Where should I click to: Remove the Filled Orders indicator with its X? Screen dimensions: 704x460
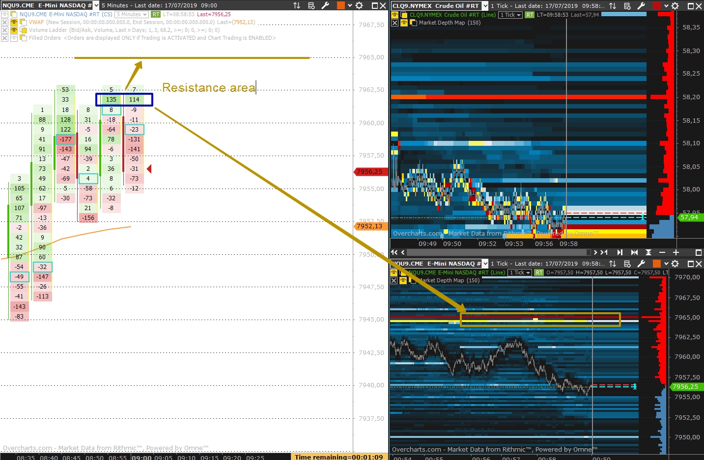click(5, 38)
